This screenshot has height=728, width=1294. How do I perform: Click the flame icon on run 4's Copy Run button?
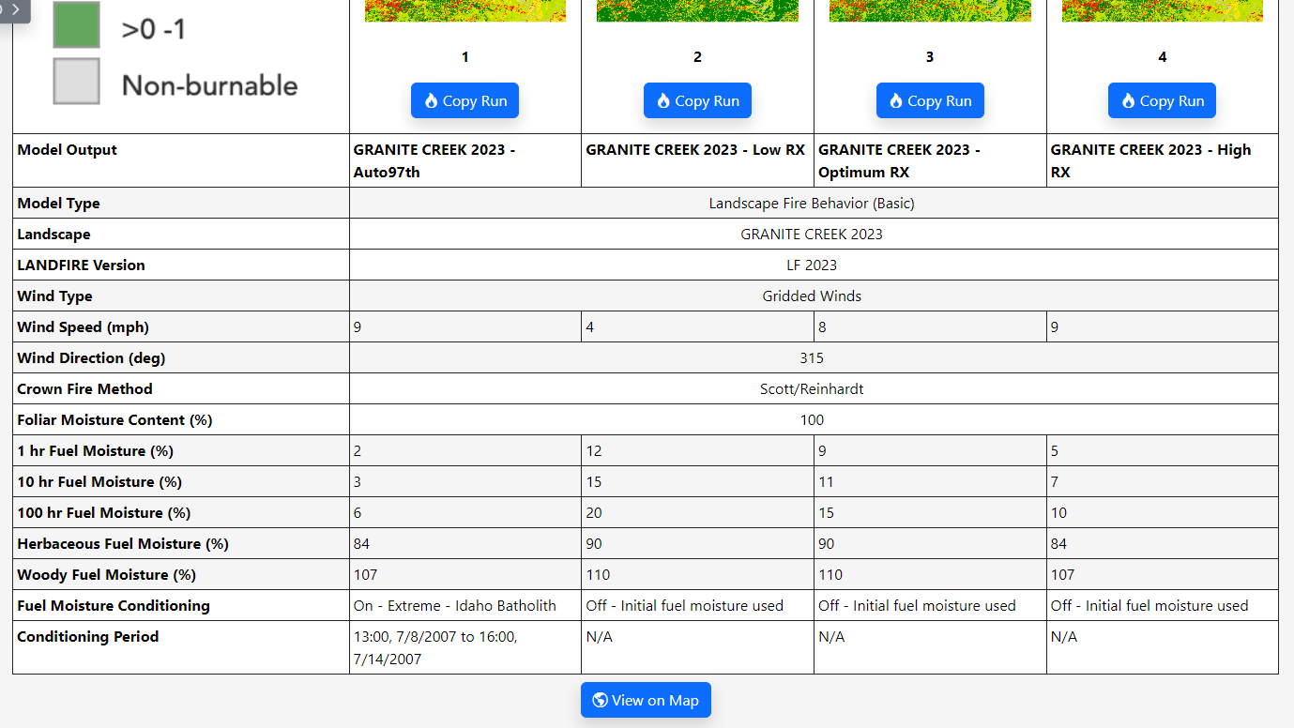tap(1131, 100)
